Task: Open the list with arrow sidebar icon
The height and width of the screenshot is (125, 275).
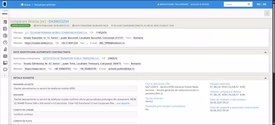Action: coord(5,29)
